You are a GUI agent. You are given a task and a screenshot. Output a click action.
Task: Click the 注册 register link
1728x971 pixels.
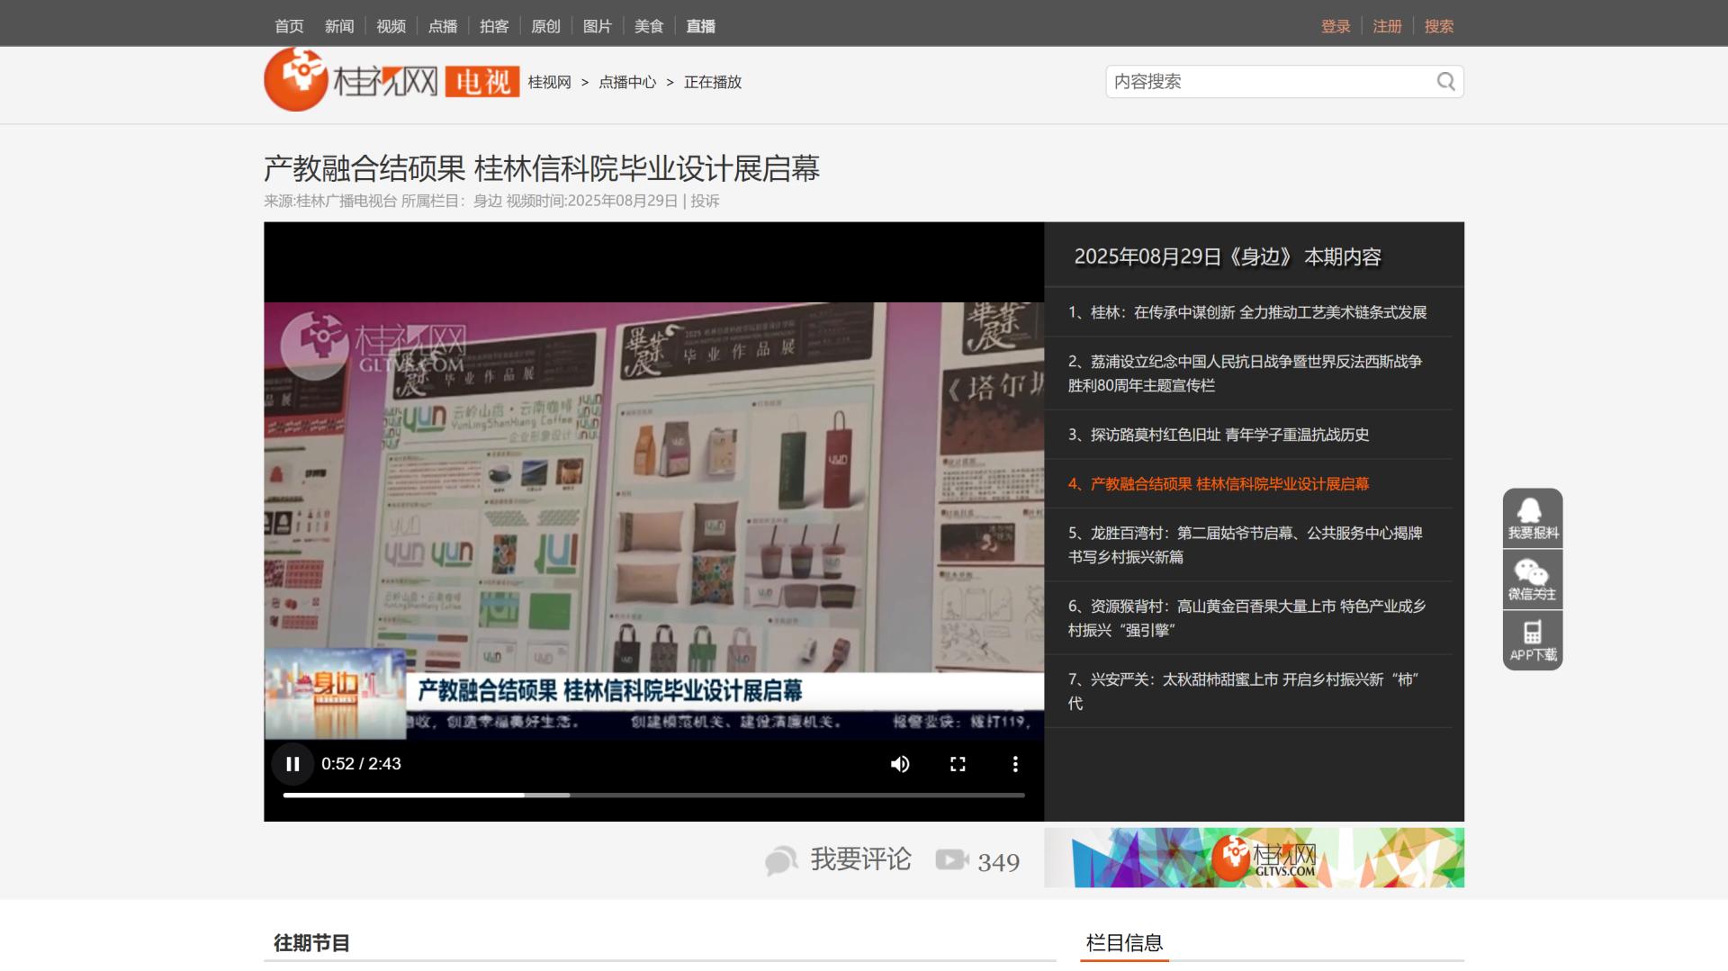1387,26
